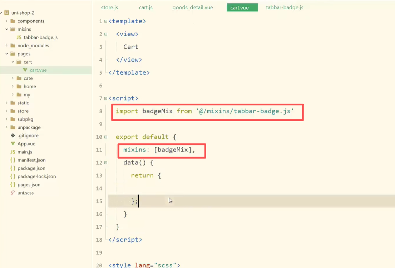Image resolution: width=395 pixels, height=268 pixels.
Task: Click the mixins open-folder icon
Action: [x=13, y=29]
